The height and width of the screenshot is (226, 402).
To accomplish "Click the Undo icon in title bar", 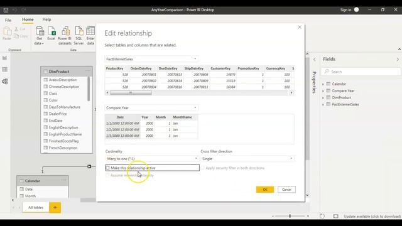I will pos(14,10).
